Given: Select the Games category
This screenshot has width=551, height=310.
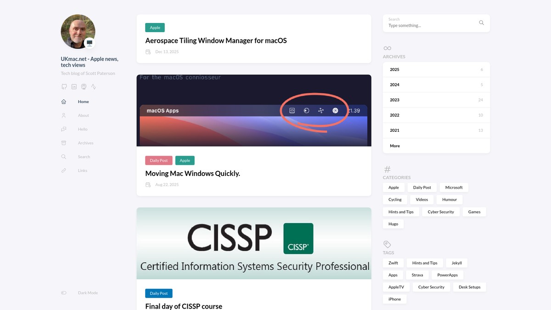Looking at the screenshot, I should click(x=474, y=212).
